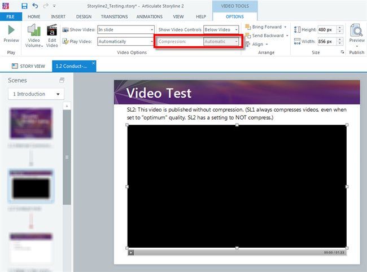Expand the 1 Introduction scene dropdown
Image resolution: width=367 pixels, height=272 pixels.
coord(36,94)
